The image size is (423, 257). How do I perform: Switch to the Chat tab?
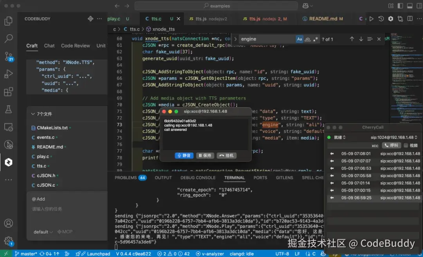[49, 45]
